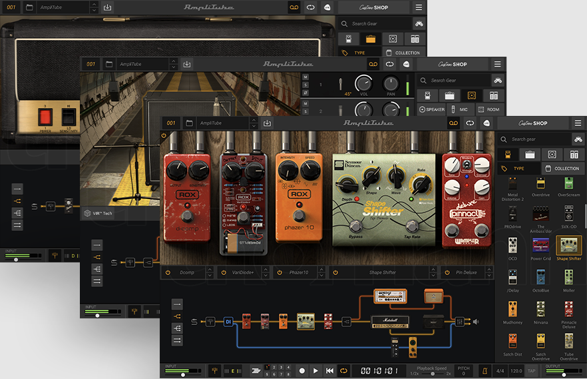
Task: Click the SPEAKER button in middle window
Action: pyautogui.click(x=432, y=110)
